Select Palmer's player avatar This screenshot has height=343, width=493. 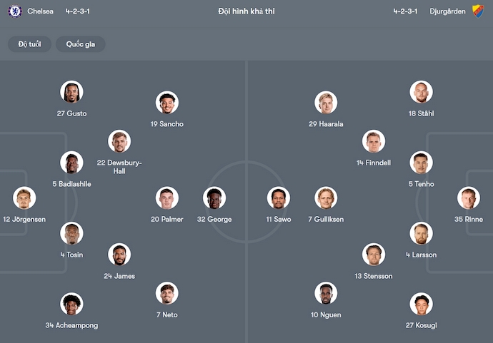tap(167, 198)
